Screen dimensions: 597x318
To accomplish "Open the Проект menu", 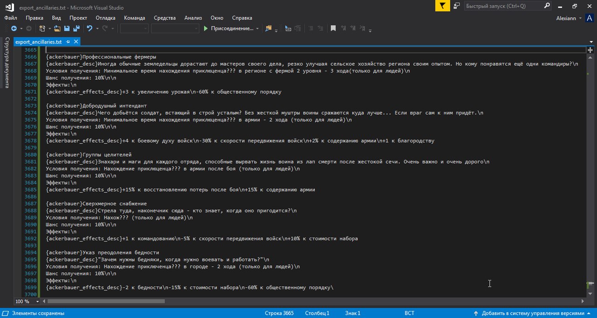I will click(78, 18).
